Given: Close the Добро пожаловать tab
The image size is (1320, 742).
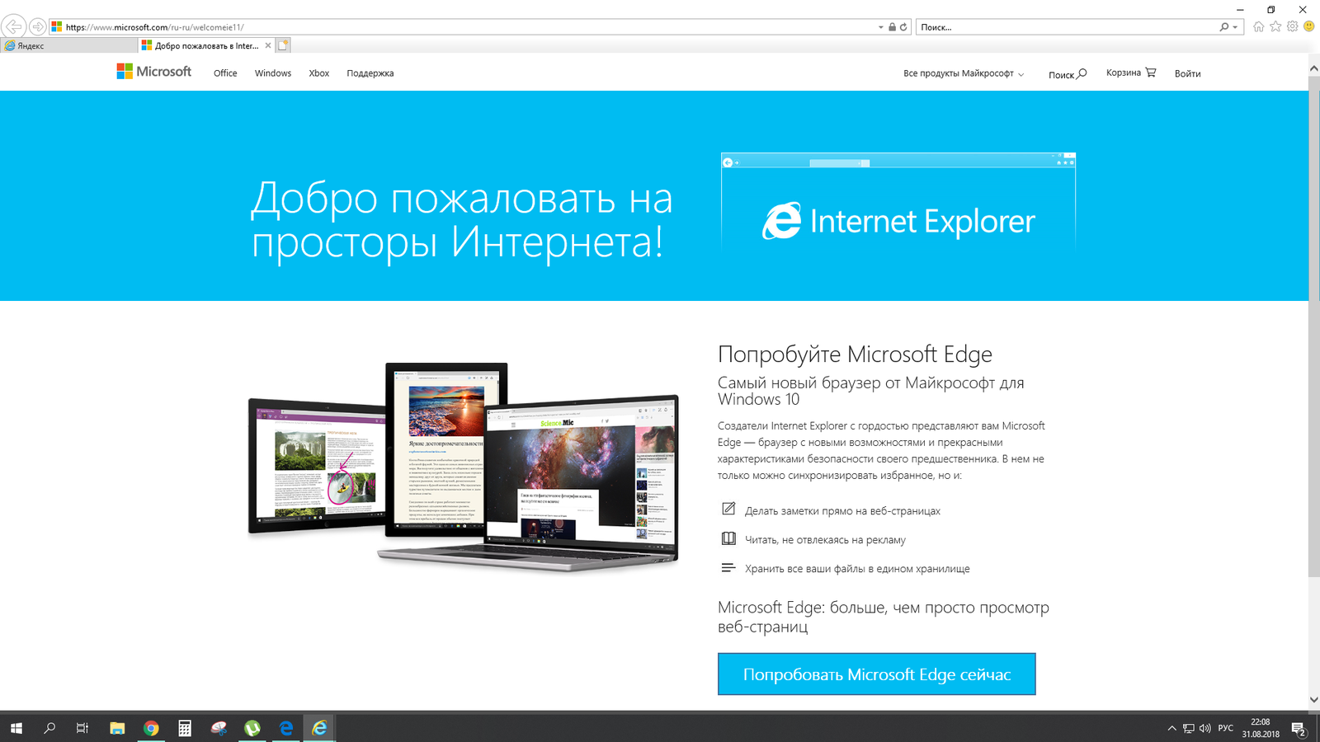Looking at the screenshot, I should pyautogui.click(x=268, y=45).
